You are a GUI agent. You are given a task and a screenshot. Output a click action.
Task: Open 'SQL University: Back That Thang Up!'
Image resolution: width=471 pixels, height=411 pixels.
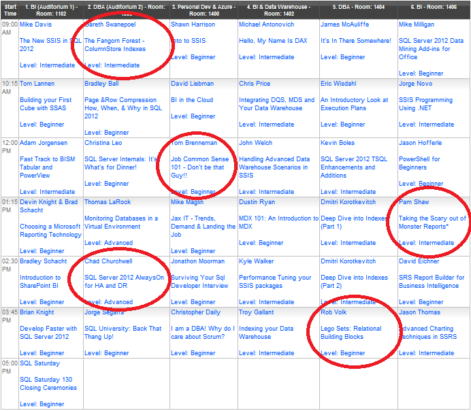pyautogui.click(x=123, y=333)
